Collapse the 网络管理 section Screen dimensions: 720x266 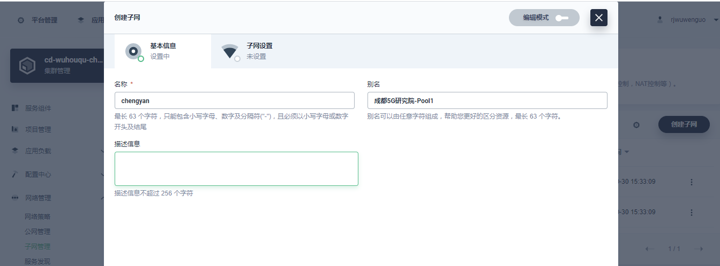pyautogui.click(x=102, y=198)
